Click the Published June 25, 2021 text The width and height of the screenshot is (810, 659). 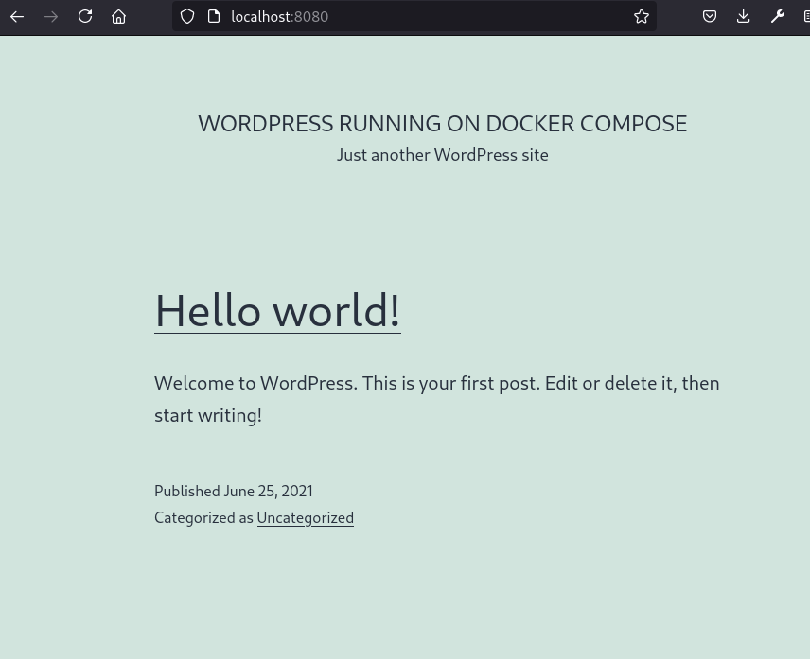(x=234, y=491)
